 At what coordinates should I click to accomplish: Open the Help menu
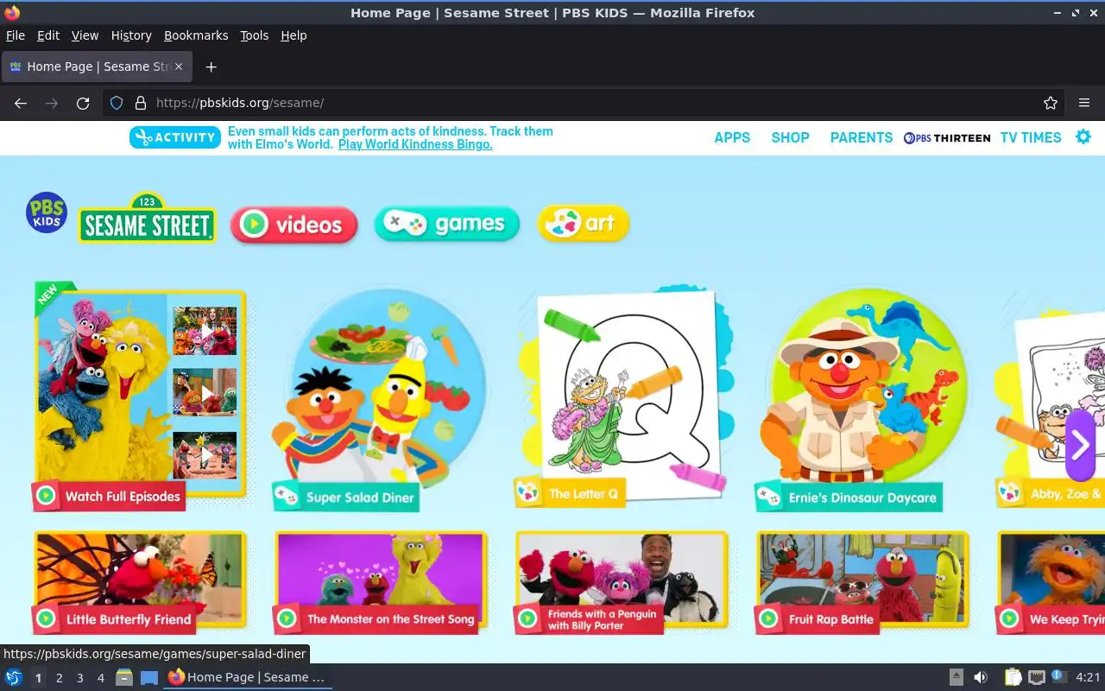click(x=294, y=35)
